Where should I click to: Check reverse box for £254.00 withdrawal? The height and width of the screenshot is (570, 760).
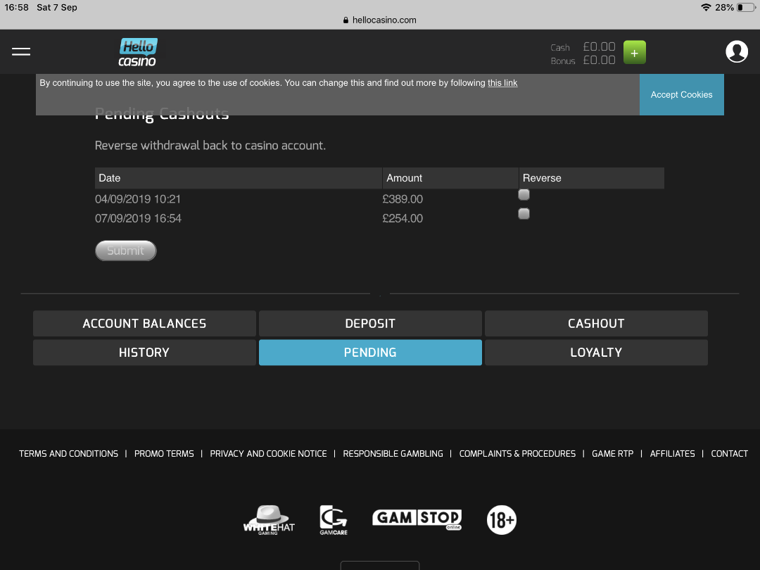524,214
